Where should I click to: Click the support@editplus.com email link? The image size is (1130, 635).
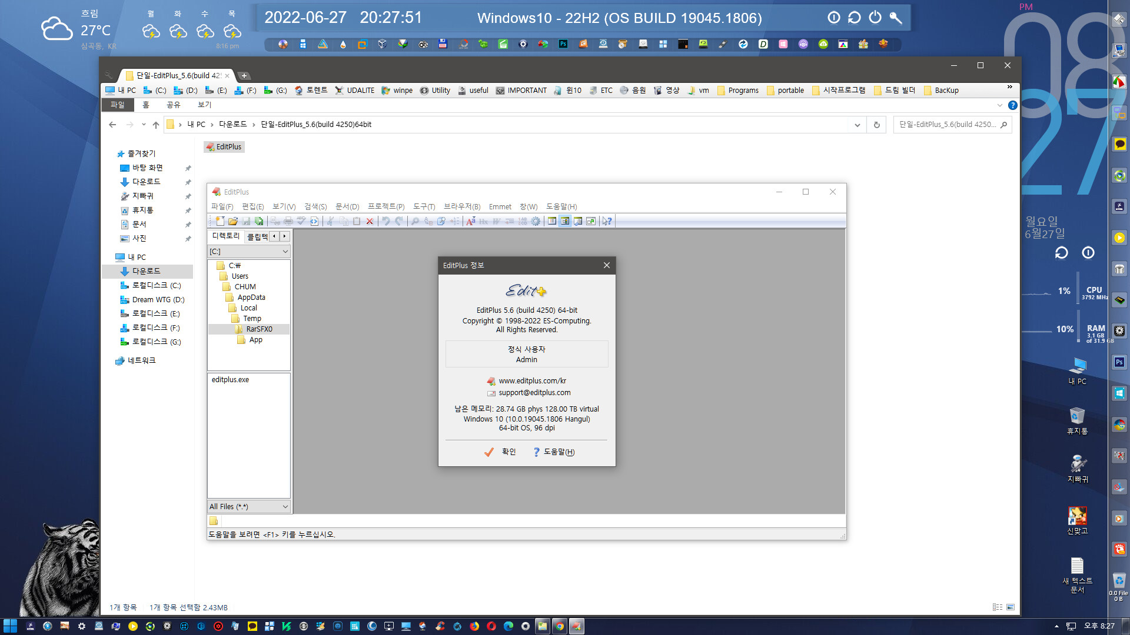(534, 393)
